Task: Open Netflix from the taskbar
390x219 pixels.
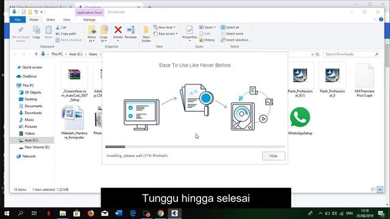Action: pyautogui.click(x=49, y=214)
